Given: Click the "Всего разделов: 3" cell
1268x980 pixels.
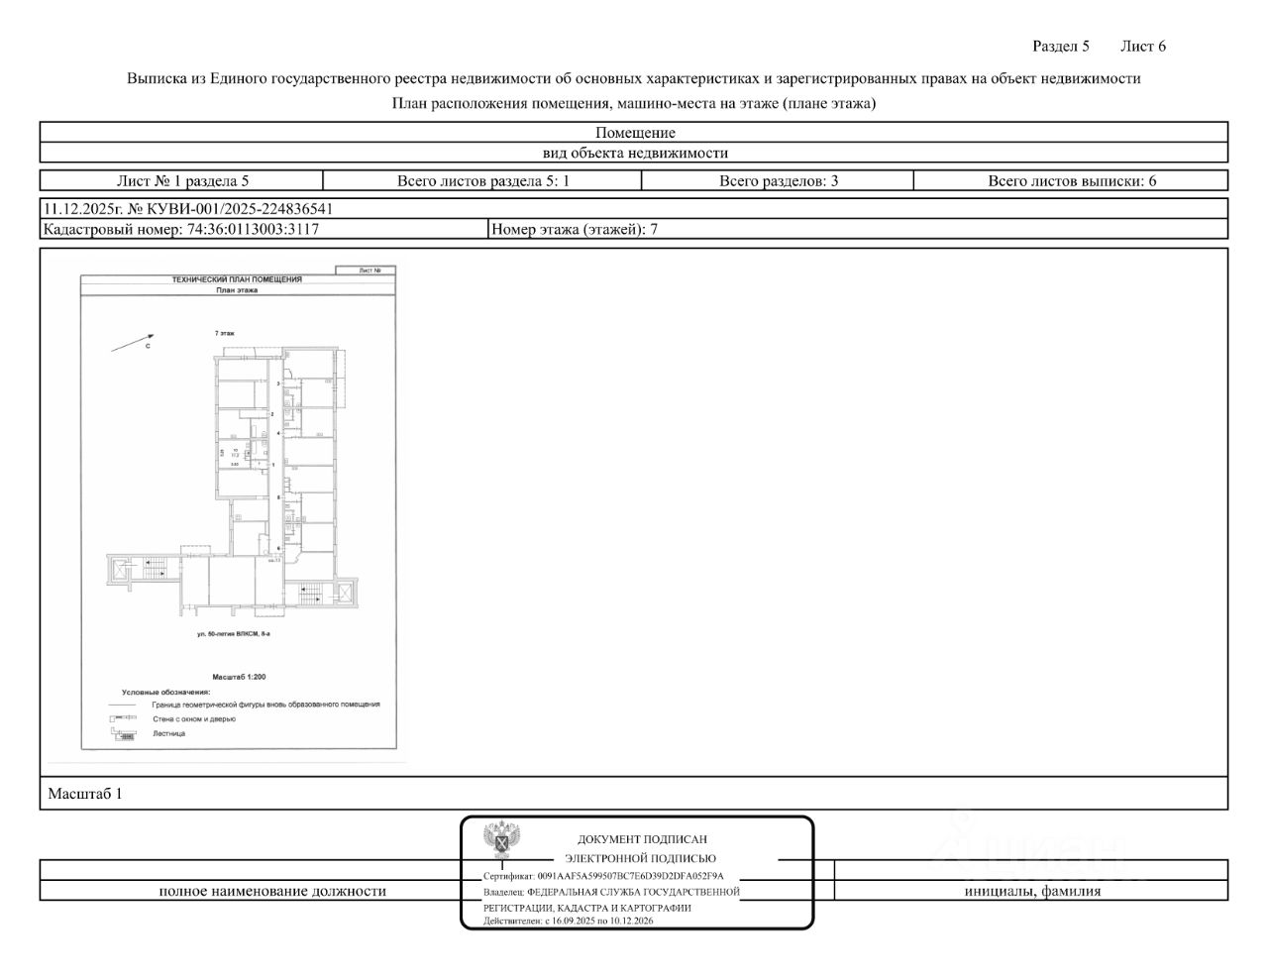Looking at the screenshot, I should tap(778, 180).
